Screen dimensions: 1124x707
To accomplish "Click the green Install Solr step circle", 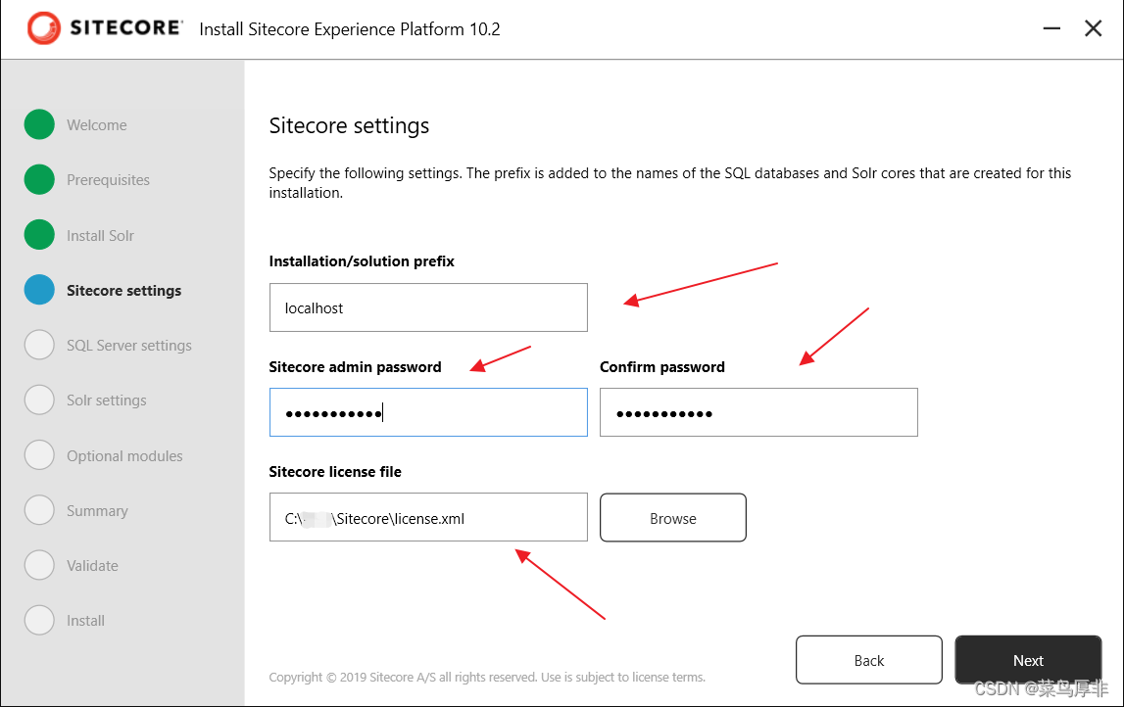I will point(39,235).
